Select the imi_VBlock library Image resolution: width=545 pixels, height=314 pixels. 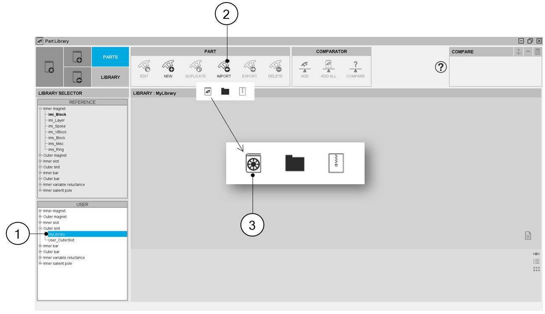(57, 132)
